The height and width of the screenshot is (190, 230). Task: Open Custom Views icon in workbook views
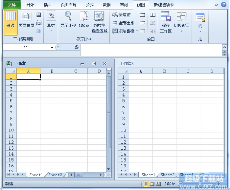pos(39,23)
